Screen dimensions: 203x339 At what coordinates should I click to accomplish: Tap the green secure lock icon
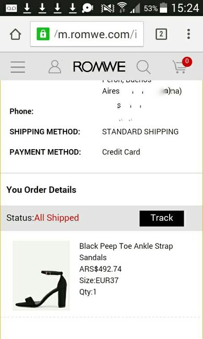point(43,34)
